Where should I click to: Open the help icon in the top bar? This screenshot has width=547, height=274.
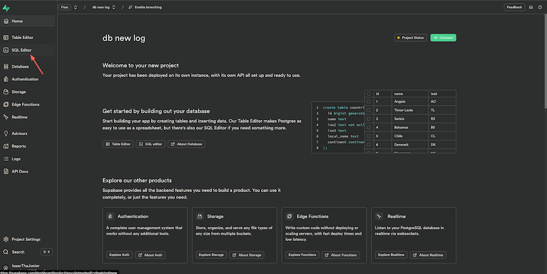click(540, 7)
